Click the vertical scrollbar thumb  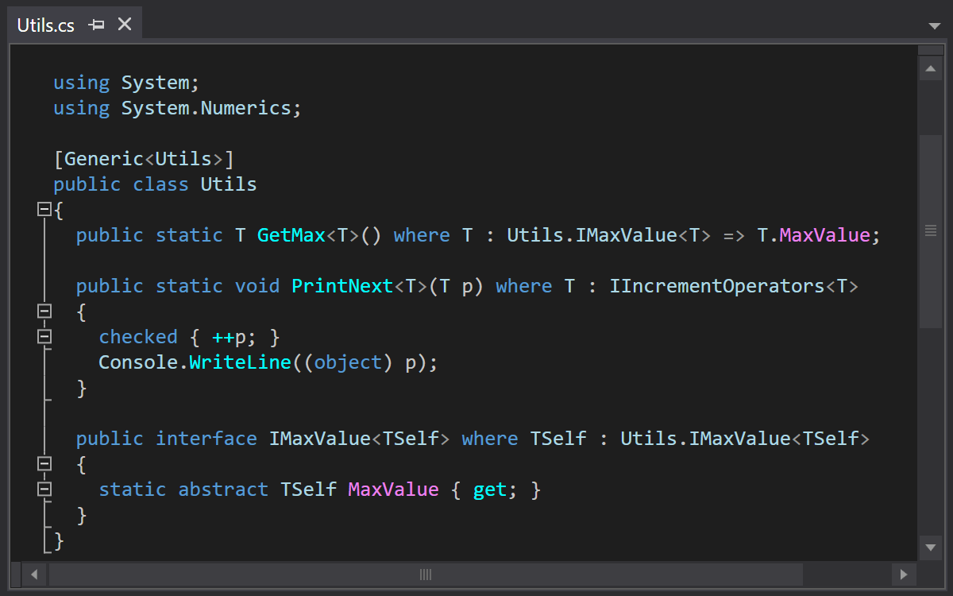point(929,230)
